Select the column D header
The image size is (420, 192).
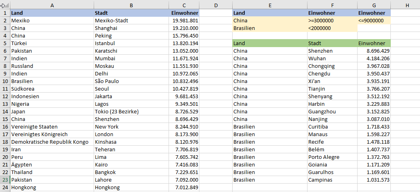pos(216,5)
